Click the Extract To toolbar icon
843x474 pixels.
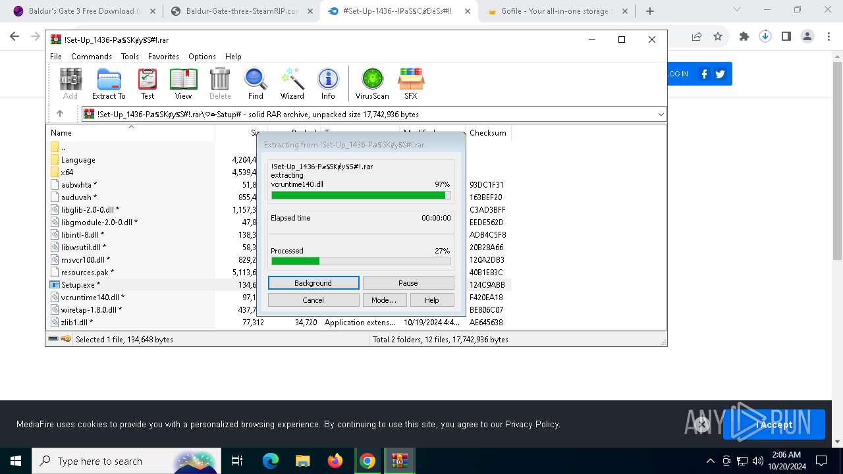click(109, 84)
